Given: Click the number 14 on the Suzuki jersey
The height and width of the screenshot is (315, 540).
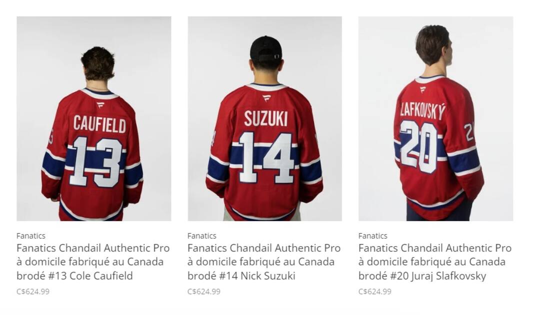Looking at the screenshot, I should coord(265,157).
